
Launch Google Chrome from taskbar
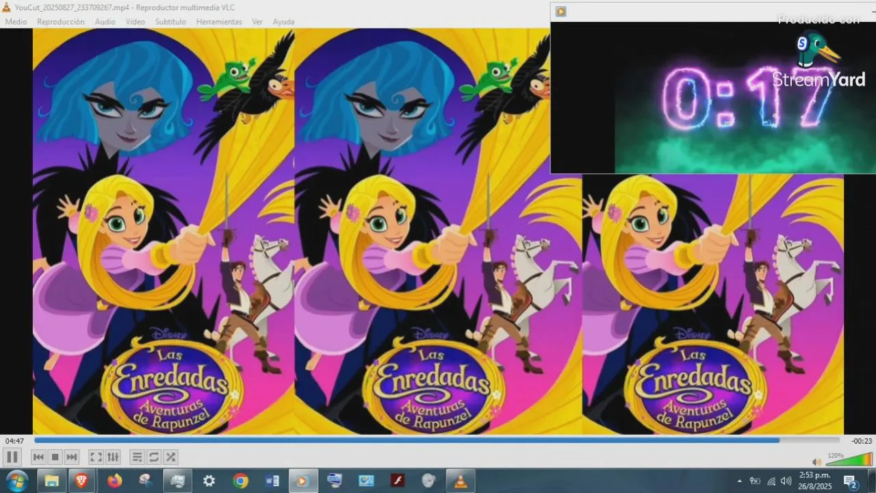coord(240,481)
